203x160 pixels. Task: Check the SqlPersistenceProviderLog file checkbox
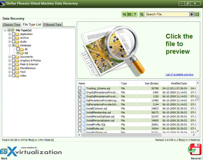pos(80,100)
